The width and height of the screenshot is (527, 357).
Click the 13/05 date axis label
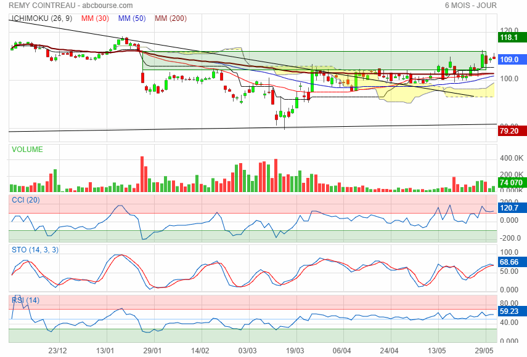[x=436, y=351]
